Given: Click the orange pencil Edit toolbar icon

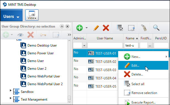Looking at the screenshot, I should click(96, 28).
